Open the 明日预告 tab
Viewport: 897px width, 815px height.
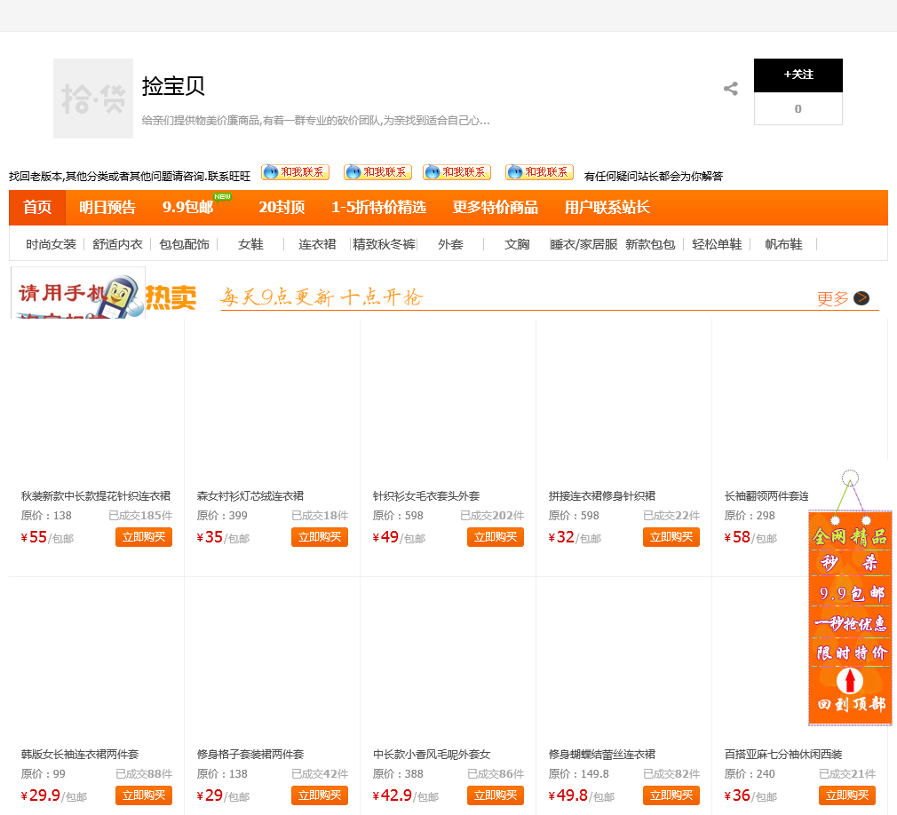pyautogui.click(x=107, y=208)
